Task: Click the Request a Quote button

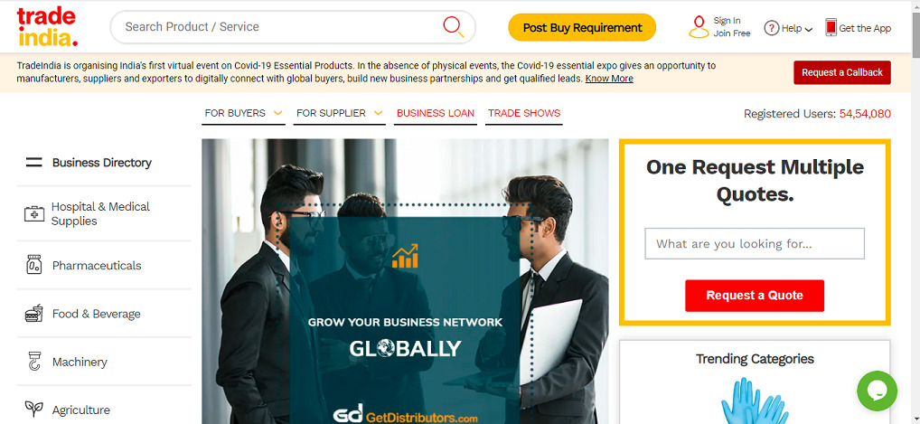Action: tap(755, 296)
